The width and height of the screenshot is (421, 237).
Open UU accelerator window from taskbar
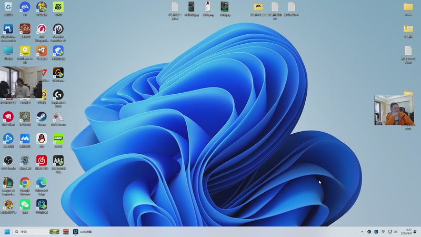click(83, 232)
